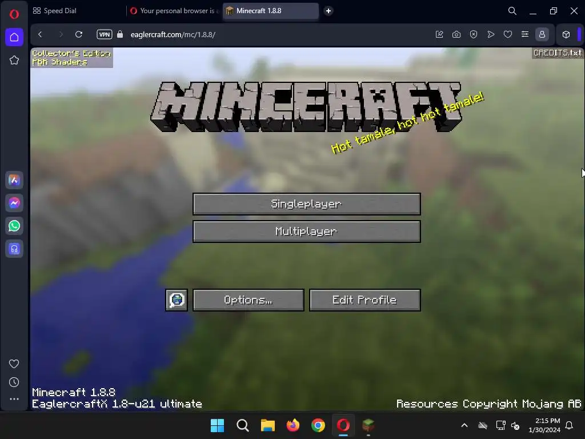Reload the Eaglercraft page
This screenshot has height=439, width=585.
click(x=79, y=34)
